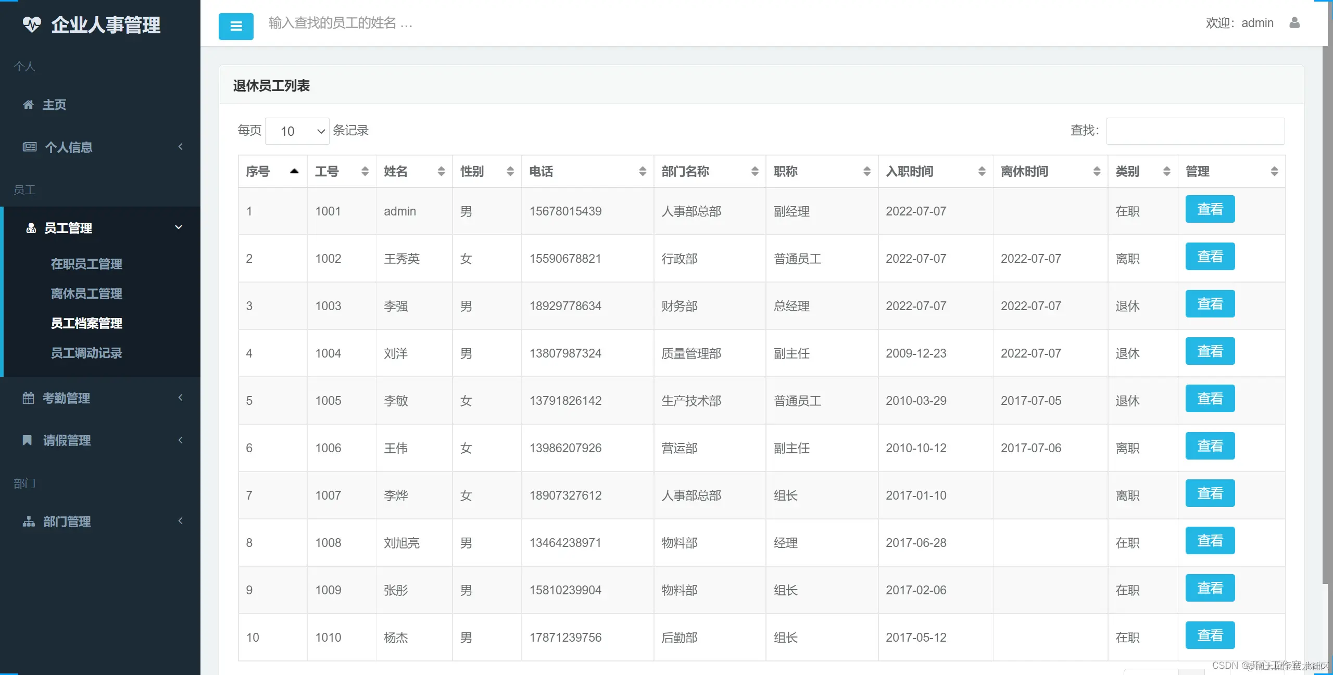Click the home icon beside 主页
This screenshot has width=1333, height=675.
pos(29,105)
